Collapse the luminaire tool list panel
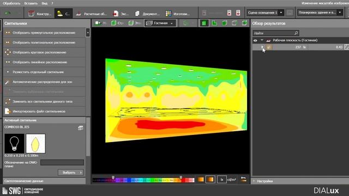This screenshot has width=349, height=196. 88,33
